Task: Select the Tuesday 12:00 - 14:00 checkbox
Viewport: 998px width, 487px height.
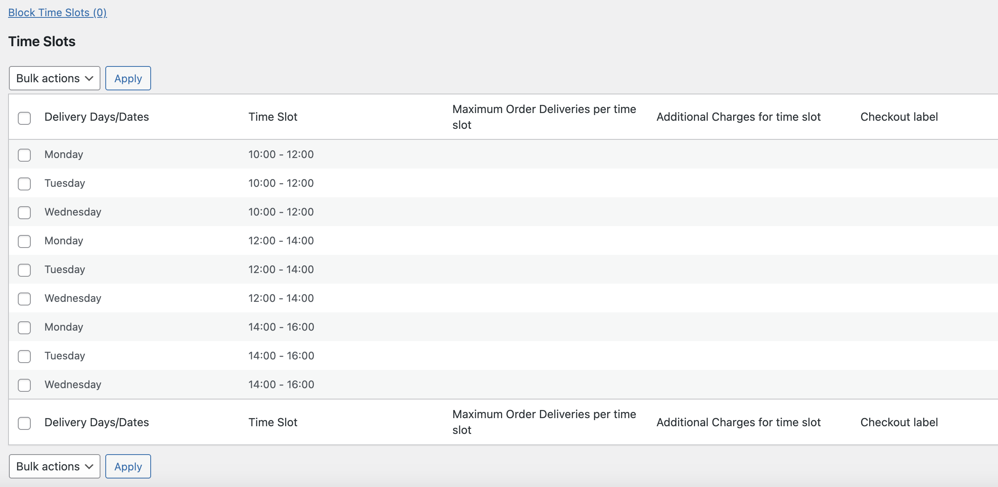Action: pyautogui.click(x=24, y=270)
